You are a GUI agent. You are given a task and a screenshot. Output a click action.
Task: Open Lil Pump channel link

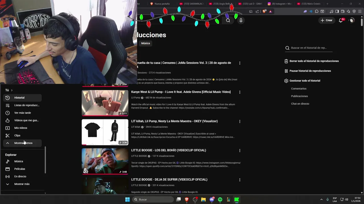[136, 98]
